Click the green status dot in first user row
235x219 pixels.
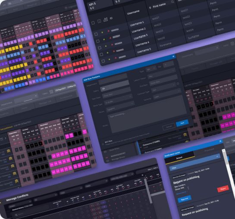coord(102,32)
